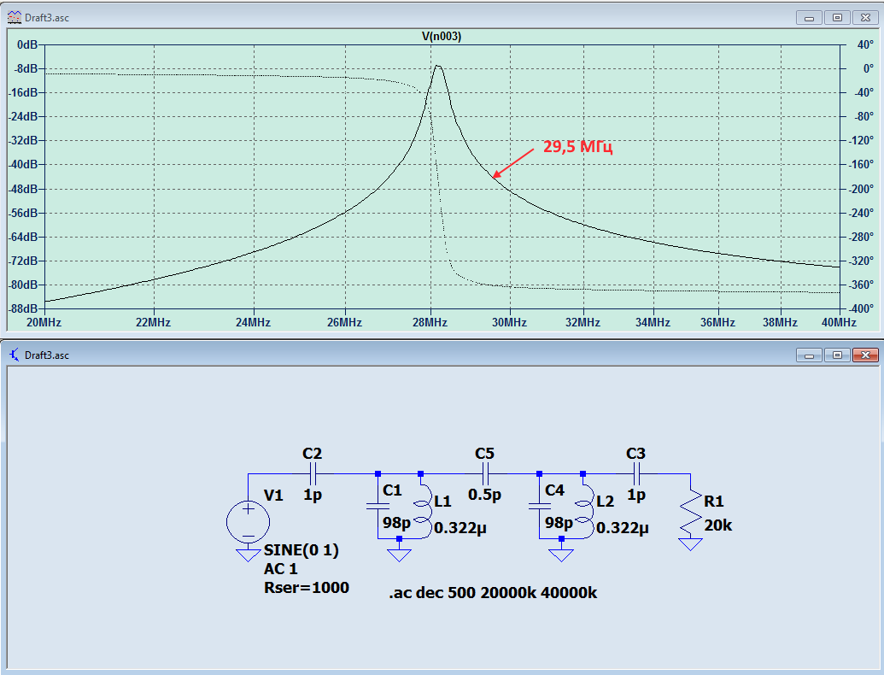Select capacitor C3 symbol

pos(635,473)
